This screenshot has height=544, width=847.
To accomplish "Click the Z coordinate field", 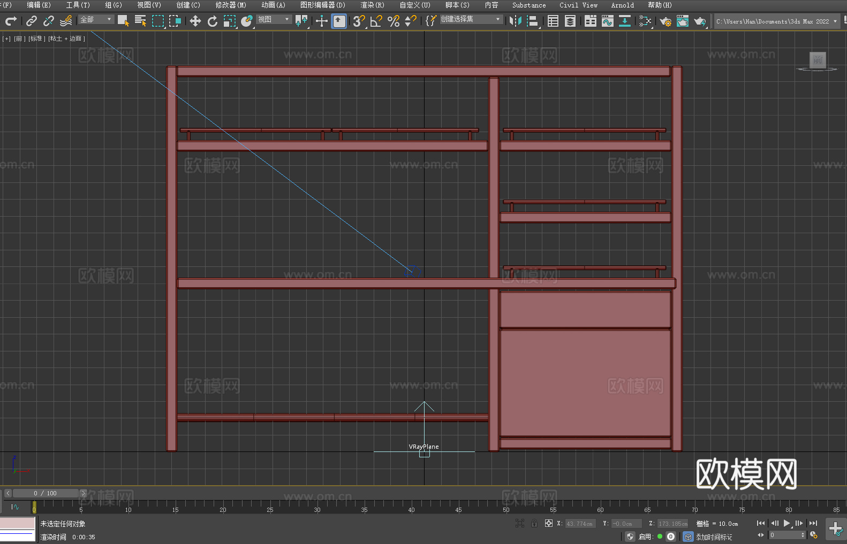I will click(x=672, y=524).
